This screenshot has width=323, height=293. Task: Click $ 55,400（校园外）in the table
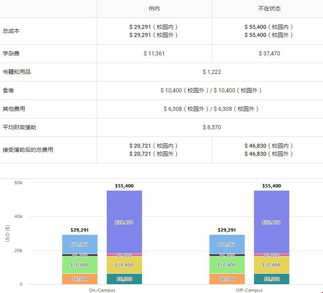tap(268, 35)
